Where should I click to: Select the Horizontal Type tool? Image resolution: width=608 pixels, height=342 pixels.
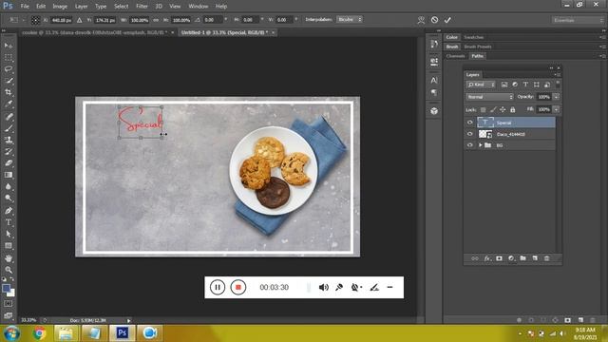tap(9, 222)
